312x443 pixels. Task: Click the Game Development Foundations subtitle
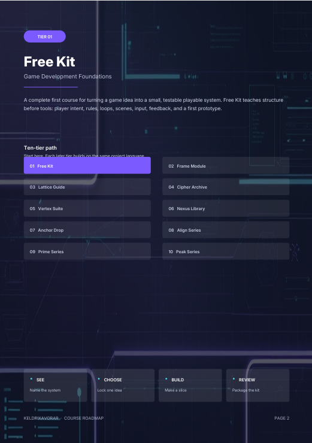68,77
